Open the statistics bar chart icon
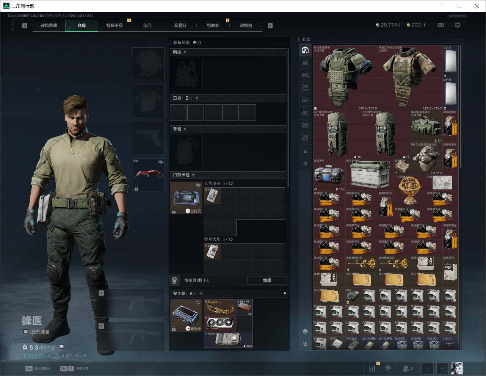Screen dimensions: 486x376 pos(373,368)
